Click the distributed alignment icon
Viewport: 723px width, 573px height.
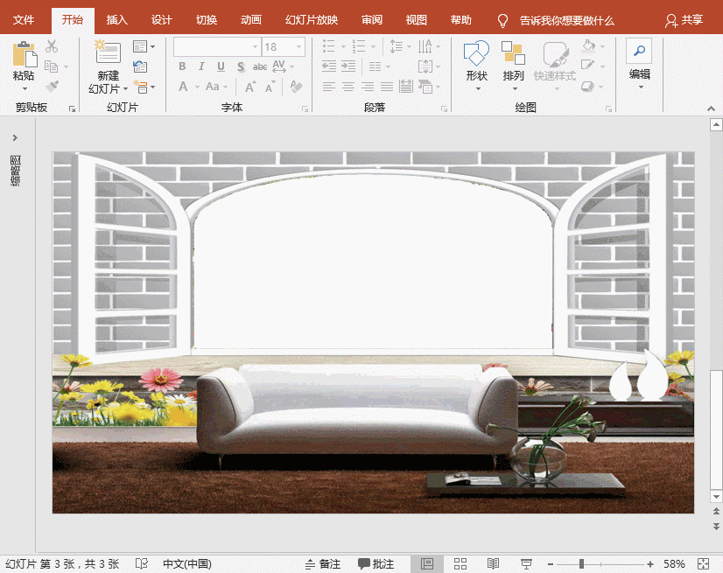click(x=406, y=87)
